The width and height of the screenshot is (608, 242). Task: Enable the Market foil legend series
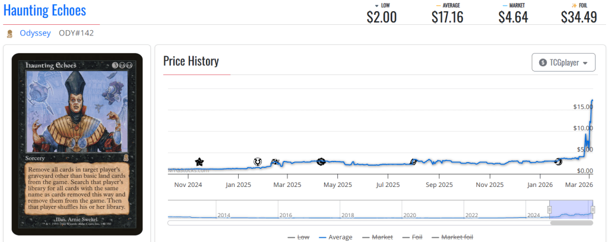(452, 237)
